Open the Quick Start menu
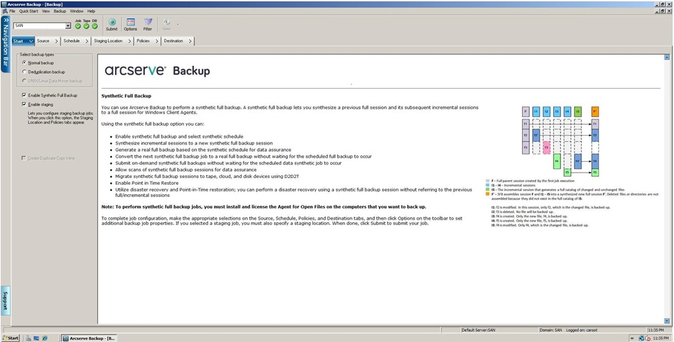 [x=29, y=11]
